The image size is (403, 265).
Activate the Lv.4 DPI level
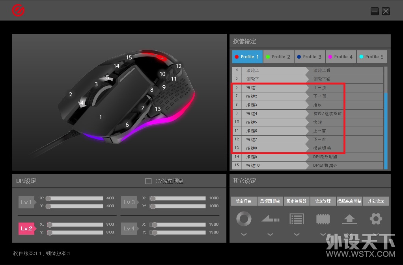pos(129,228)
